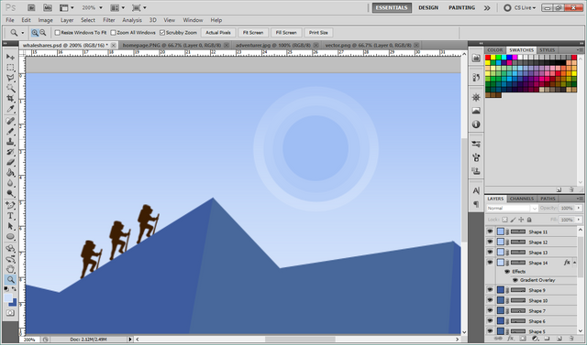Screen dimensions: 587x345
Task: Choose Zoom In mode in options bar
Action: [35, 33]
